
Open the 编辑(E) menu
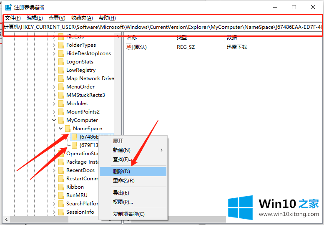(x=35, y=18)
